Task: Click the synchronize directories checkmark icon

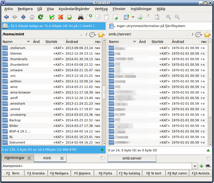Action: click(140, 17)
